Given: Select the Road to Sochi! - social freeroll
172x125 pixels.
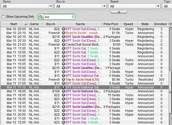Looking at the screenshot, I should pos(85,33).
